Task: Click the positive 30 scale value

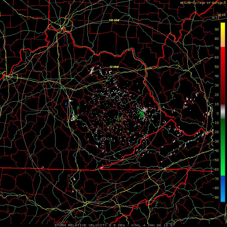Action: point(217,86)
